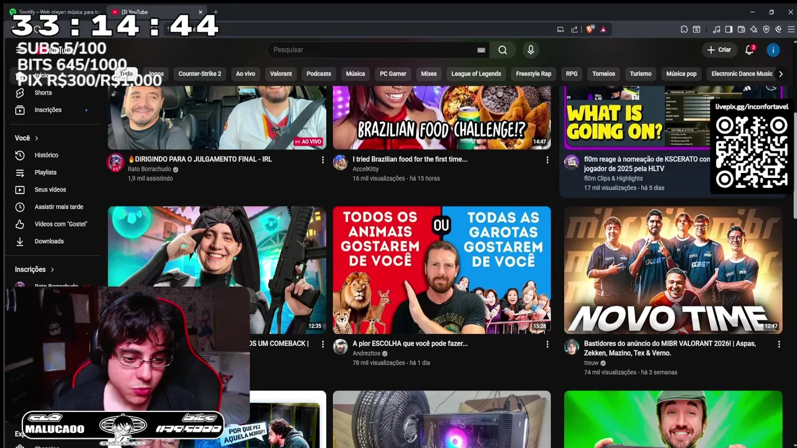Select the Electronic Dance Music chip
This screenshot has height=448, width=797.
point(742,73)
